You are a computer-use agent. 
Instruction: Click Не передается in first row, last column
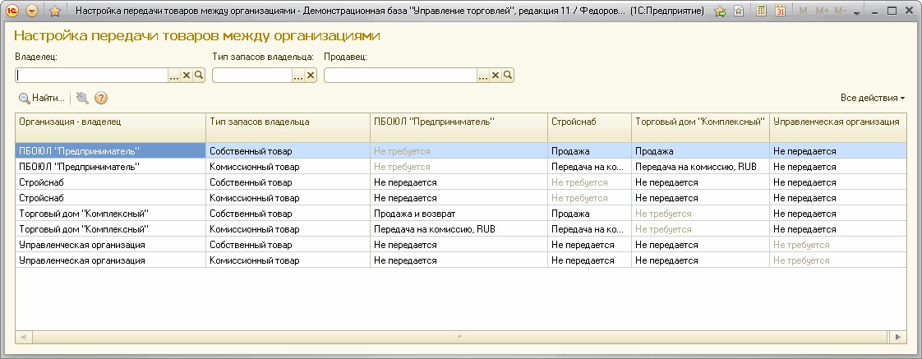tap(837, 151)
